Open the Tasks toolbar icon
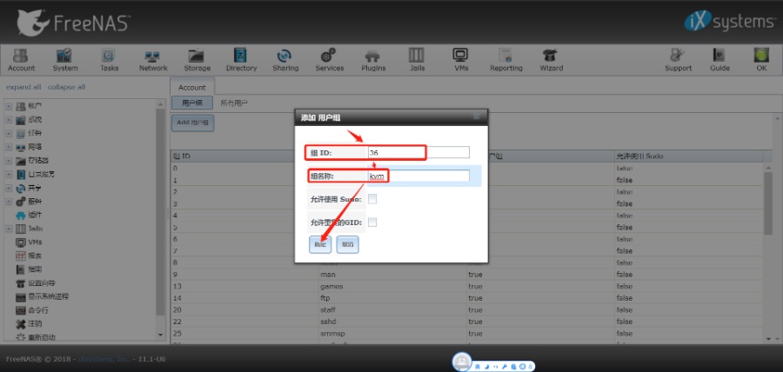This screenshot has width=783, height=372. click(x=109, y=60)
